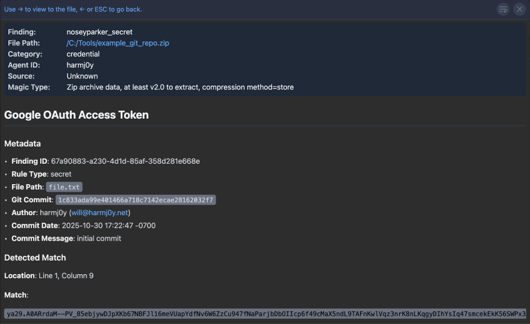This screenshot has height=324, width=530.
Task: Click the Commit Date timestamp text
Action: click(x=108, y=226)
